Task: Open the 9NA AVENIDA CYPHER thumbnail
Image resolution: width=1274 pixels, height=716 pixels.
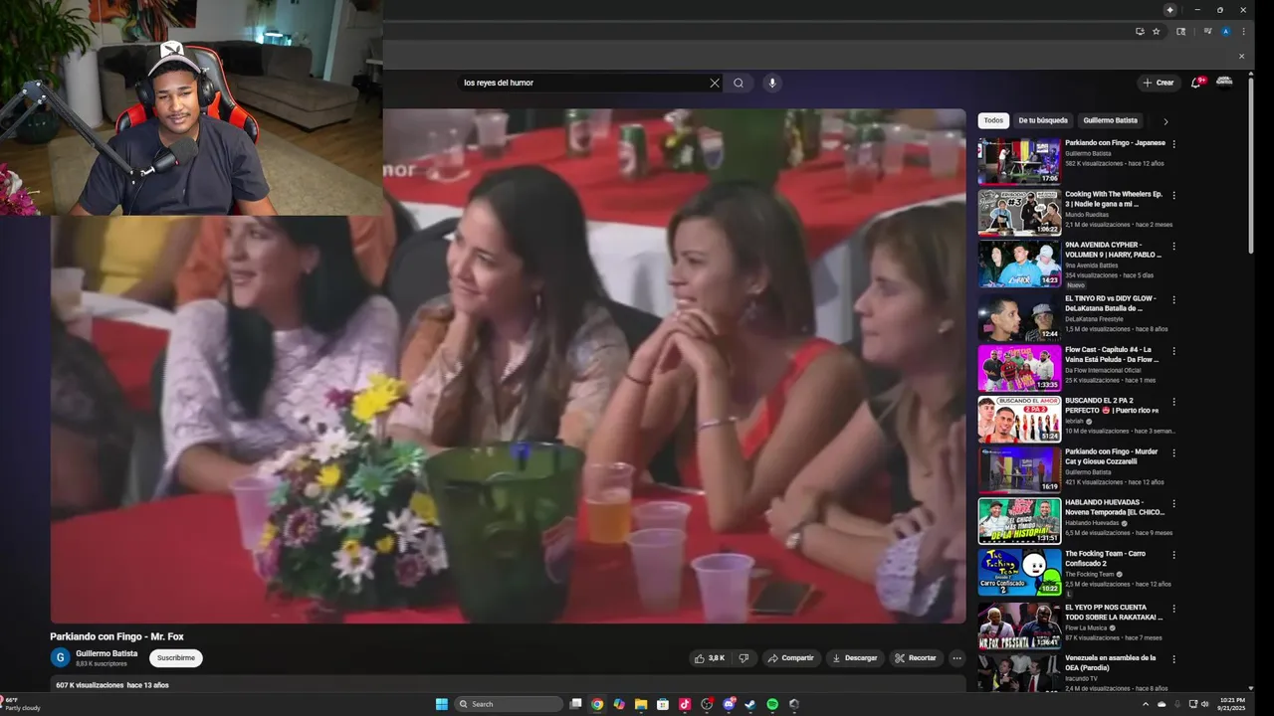Action: point(1019,264)
